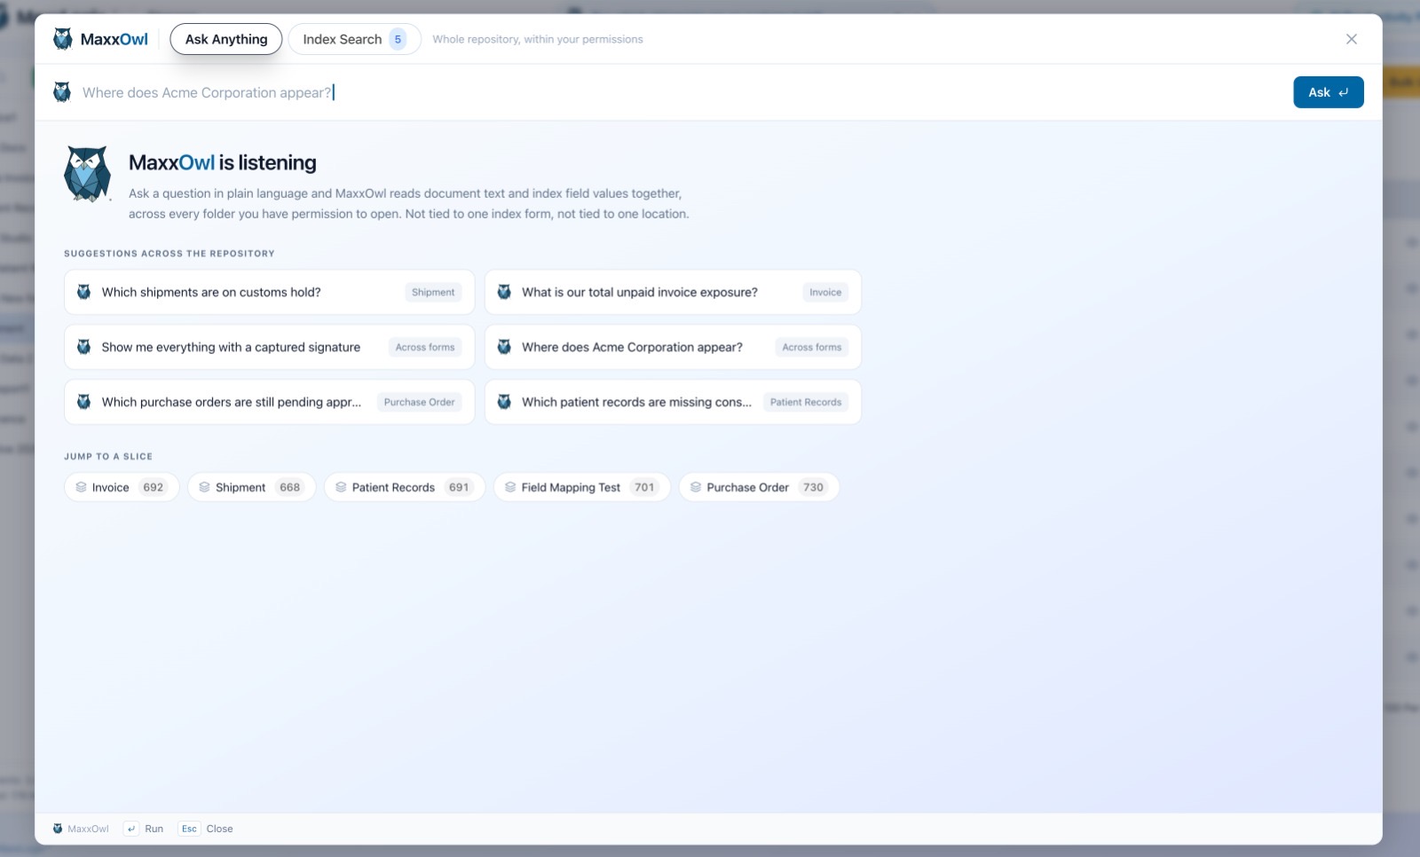Click the layers icon on Purchase Order chip
Viewport: 1420px width, 857px height.
pos(696,487)
